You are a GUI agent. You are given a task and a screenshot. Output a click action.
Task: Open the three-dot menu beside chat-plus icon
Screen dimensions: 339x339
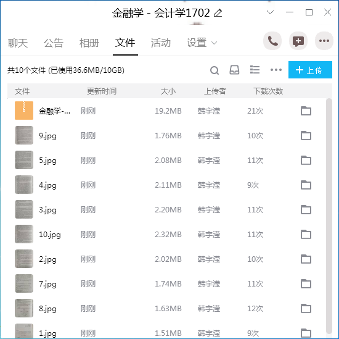324,41
